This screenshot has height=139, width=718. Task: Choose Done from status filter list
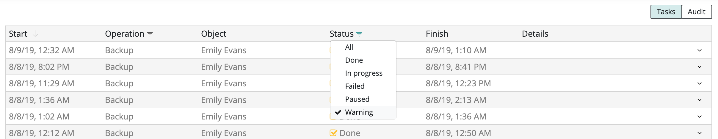point(354,60)
